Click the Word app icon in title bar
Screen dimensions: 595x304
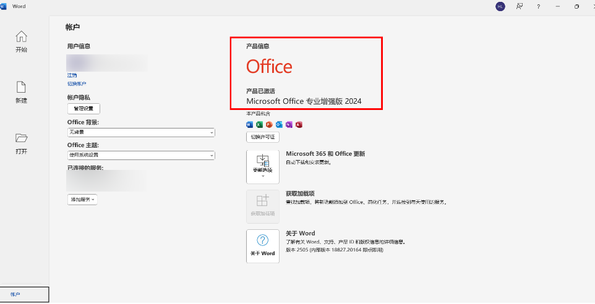tap(3, 6)
